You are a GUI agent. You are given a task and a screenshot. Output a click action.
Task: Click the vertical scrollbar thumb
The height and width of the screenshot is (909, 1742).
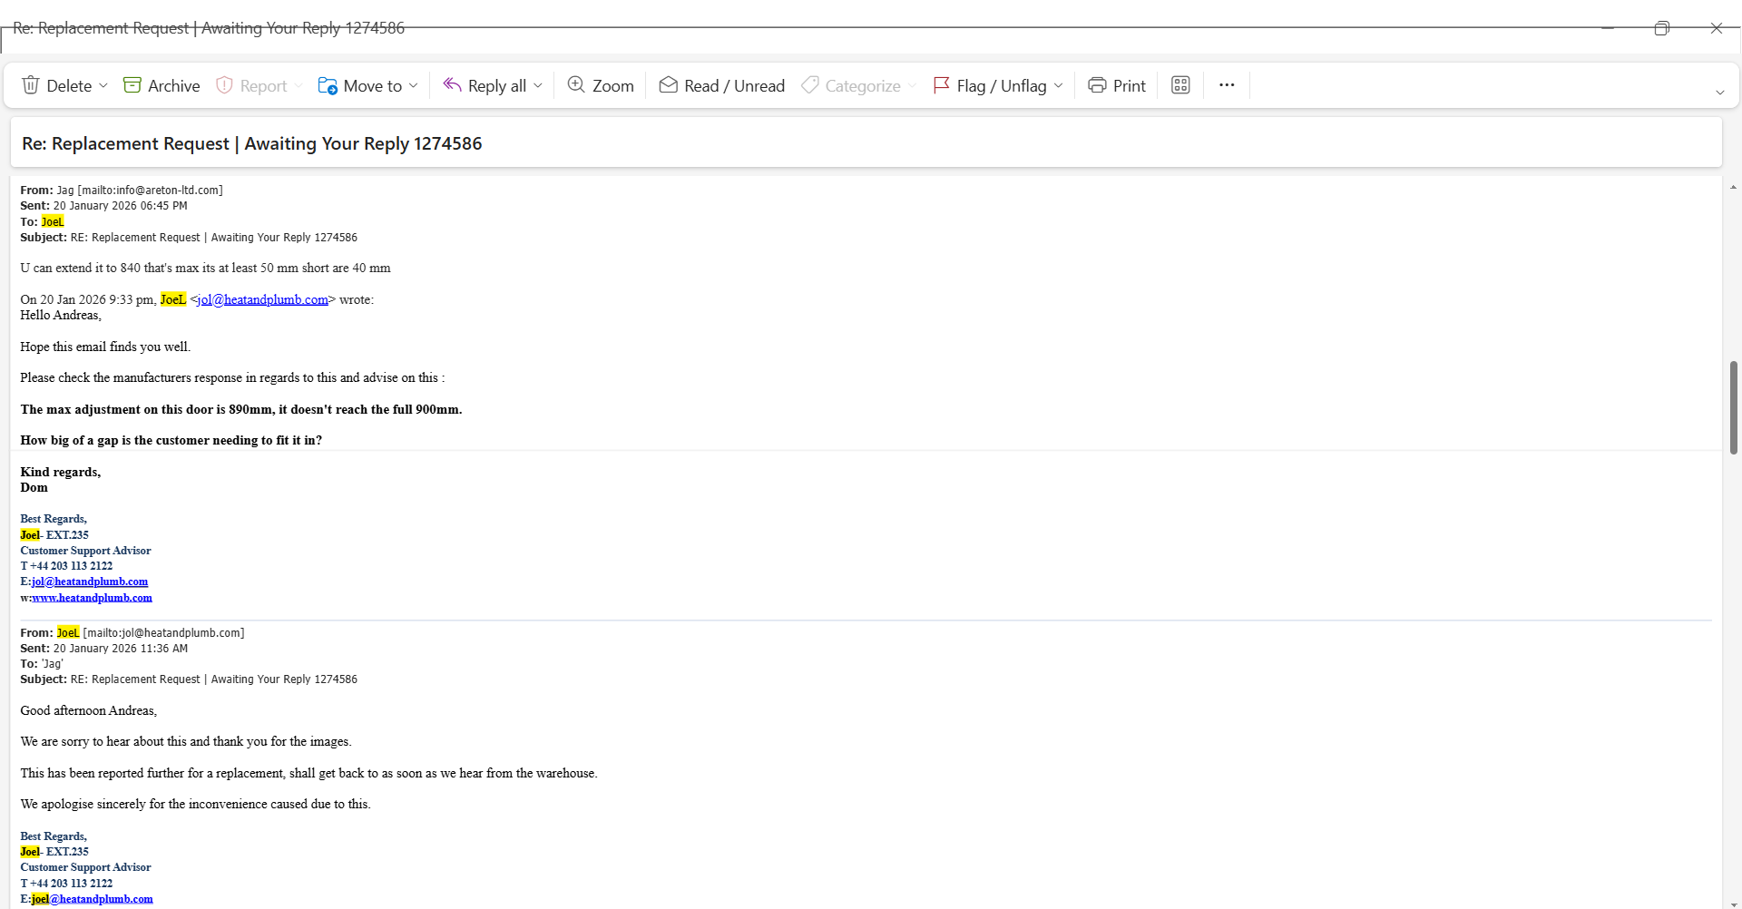pos(1733,406)
